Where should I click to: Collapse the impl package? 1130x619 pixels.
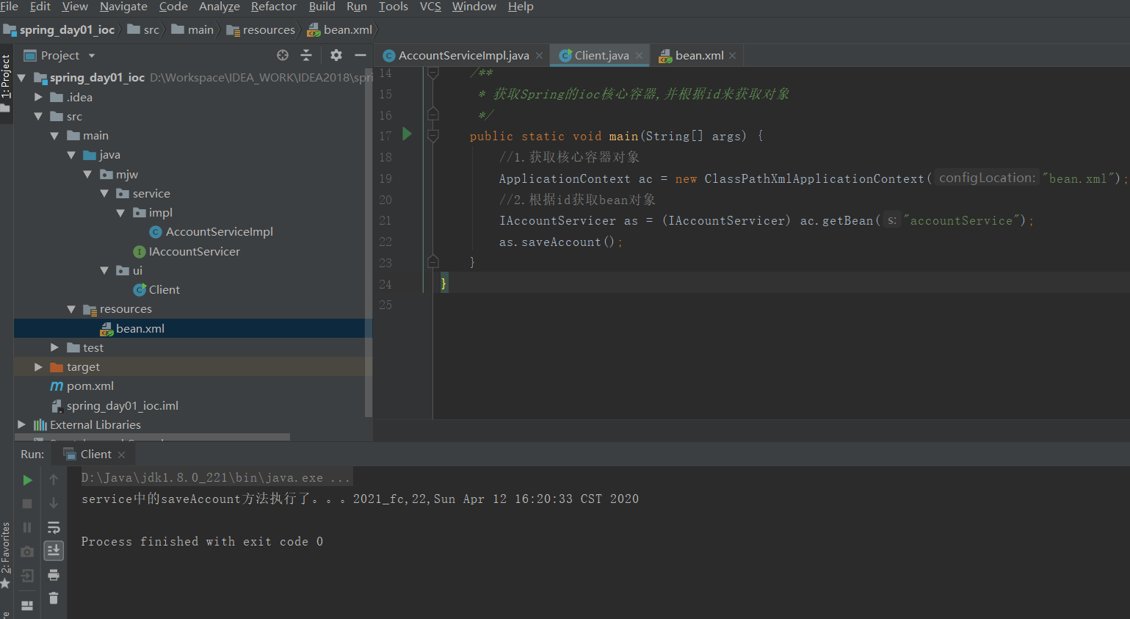tap(120, 212)
